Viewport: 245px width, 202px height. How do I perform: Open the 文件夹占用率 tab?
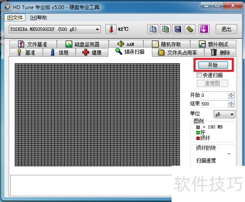click(178, 52)
